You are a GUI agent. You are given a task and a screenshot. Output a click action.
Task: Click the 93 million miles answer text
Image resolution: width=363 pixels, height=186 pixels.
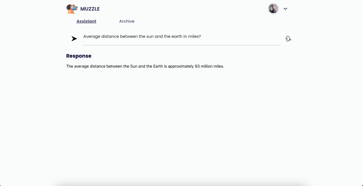145,67
